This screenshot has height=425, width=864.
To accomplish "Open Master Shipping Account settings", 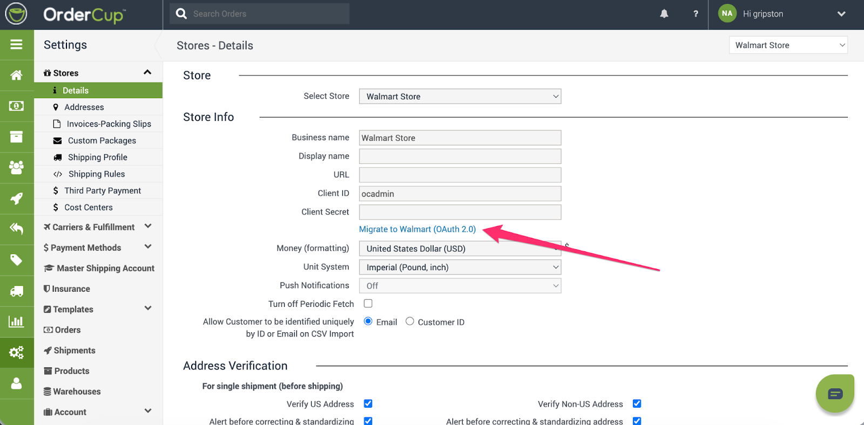I will [x=99, y=268].
